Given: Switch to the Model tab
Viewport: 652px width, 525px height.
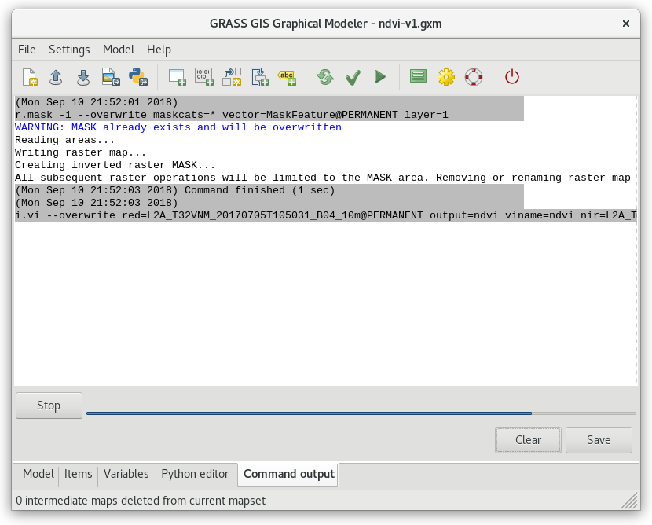Looking at the screenshot, I should (38, 474).
